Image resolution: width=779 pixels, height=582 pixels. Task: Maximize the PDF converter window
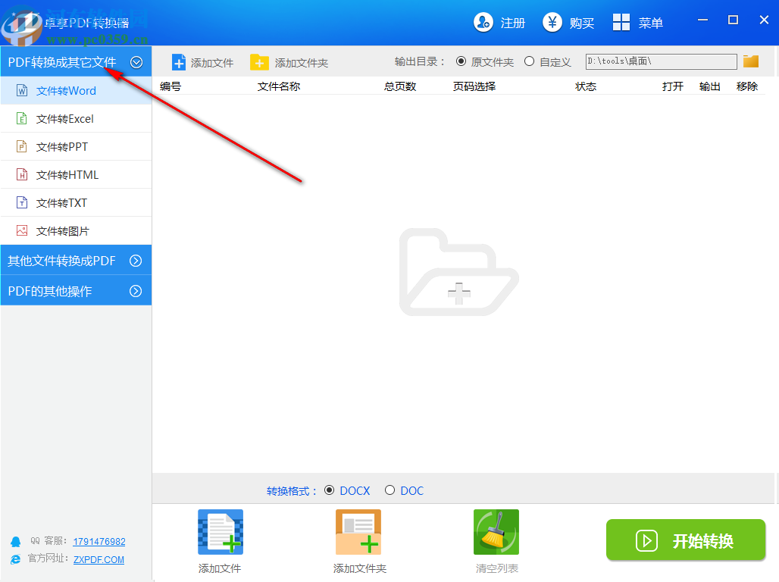coord(733,20)
